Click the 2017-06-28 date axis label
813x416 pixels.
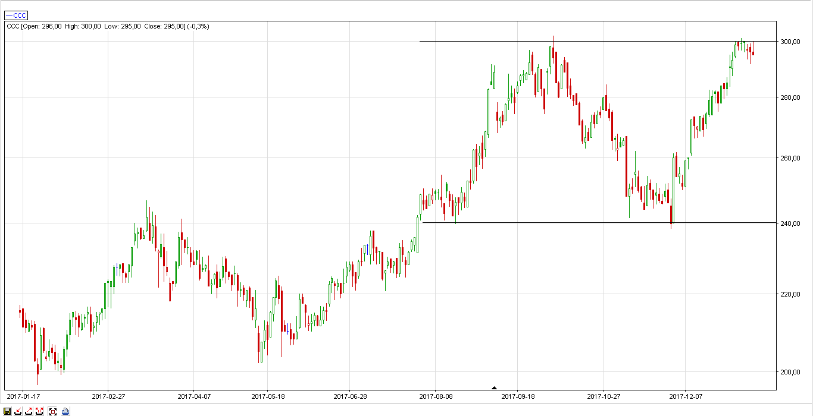tap(350, 396)
